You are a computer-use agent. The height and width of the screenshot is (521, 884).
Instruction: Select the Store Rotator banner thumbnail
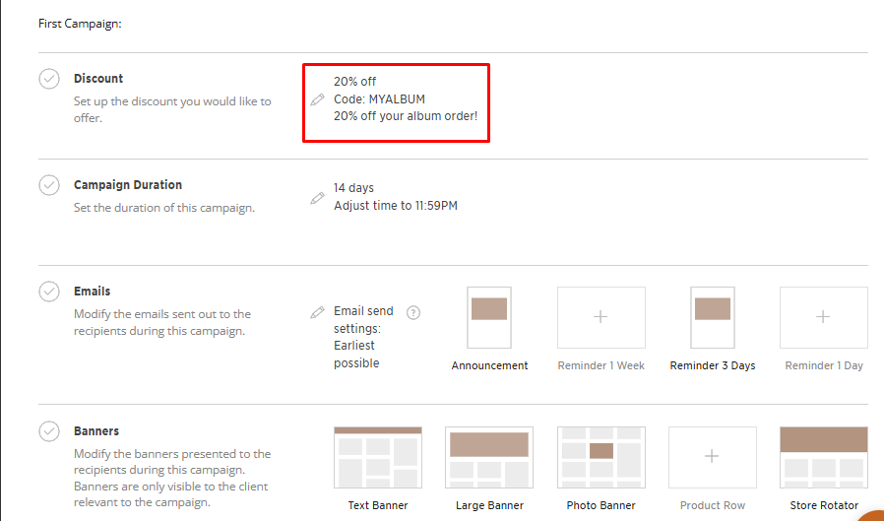823,457
